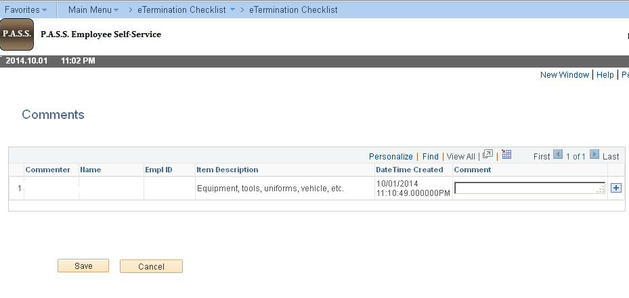629x298 pixels.
Task: Expand the Favorites dropdown
Action: click(26, 9)
